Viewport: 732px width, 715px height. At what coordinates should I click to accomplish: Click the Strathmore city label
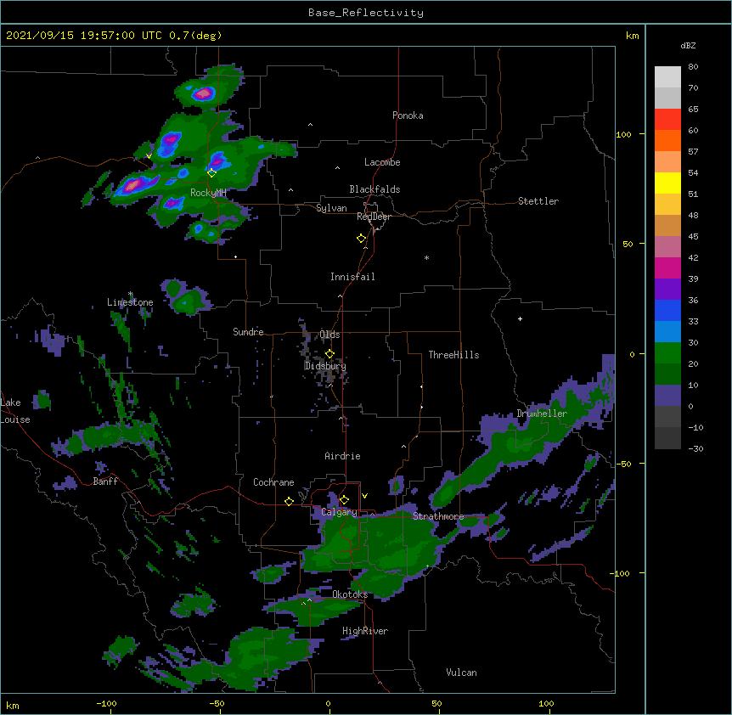click(438, 516)
